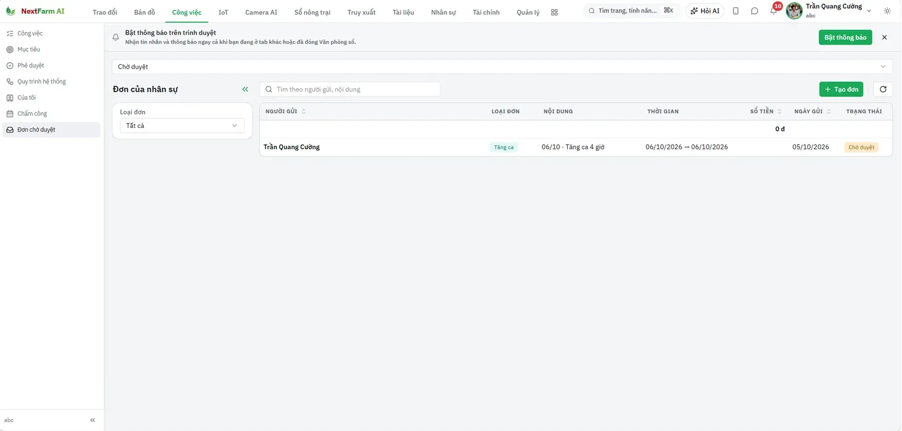This screenshot has width=902, height=431.
Task: Open the apps grid icon
Action: pyautogui.click(x=554, y=12)
